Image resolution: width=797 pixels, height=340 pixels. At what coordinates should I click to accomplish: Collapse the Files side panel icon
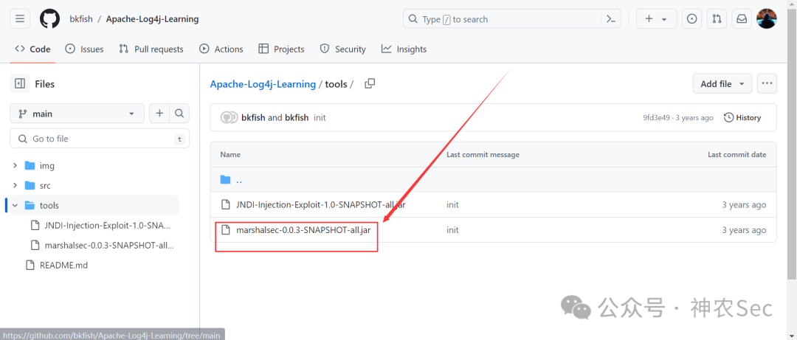(x=20, y=84)
